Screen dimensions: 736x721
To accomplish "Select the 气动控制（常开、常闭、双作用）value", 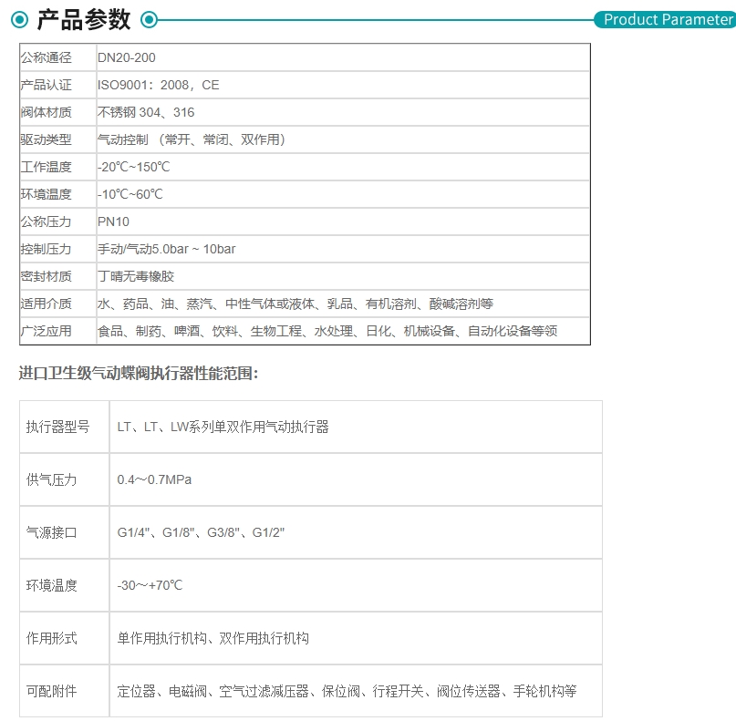I will click(191, 139).
